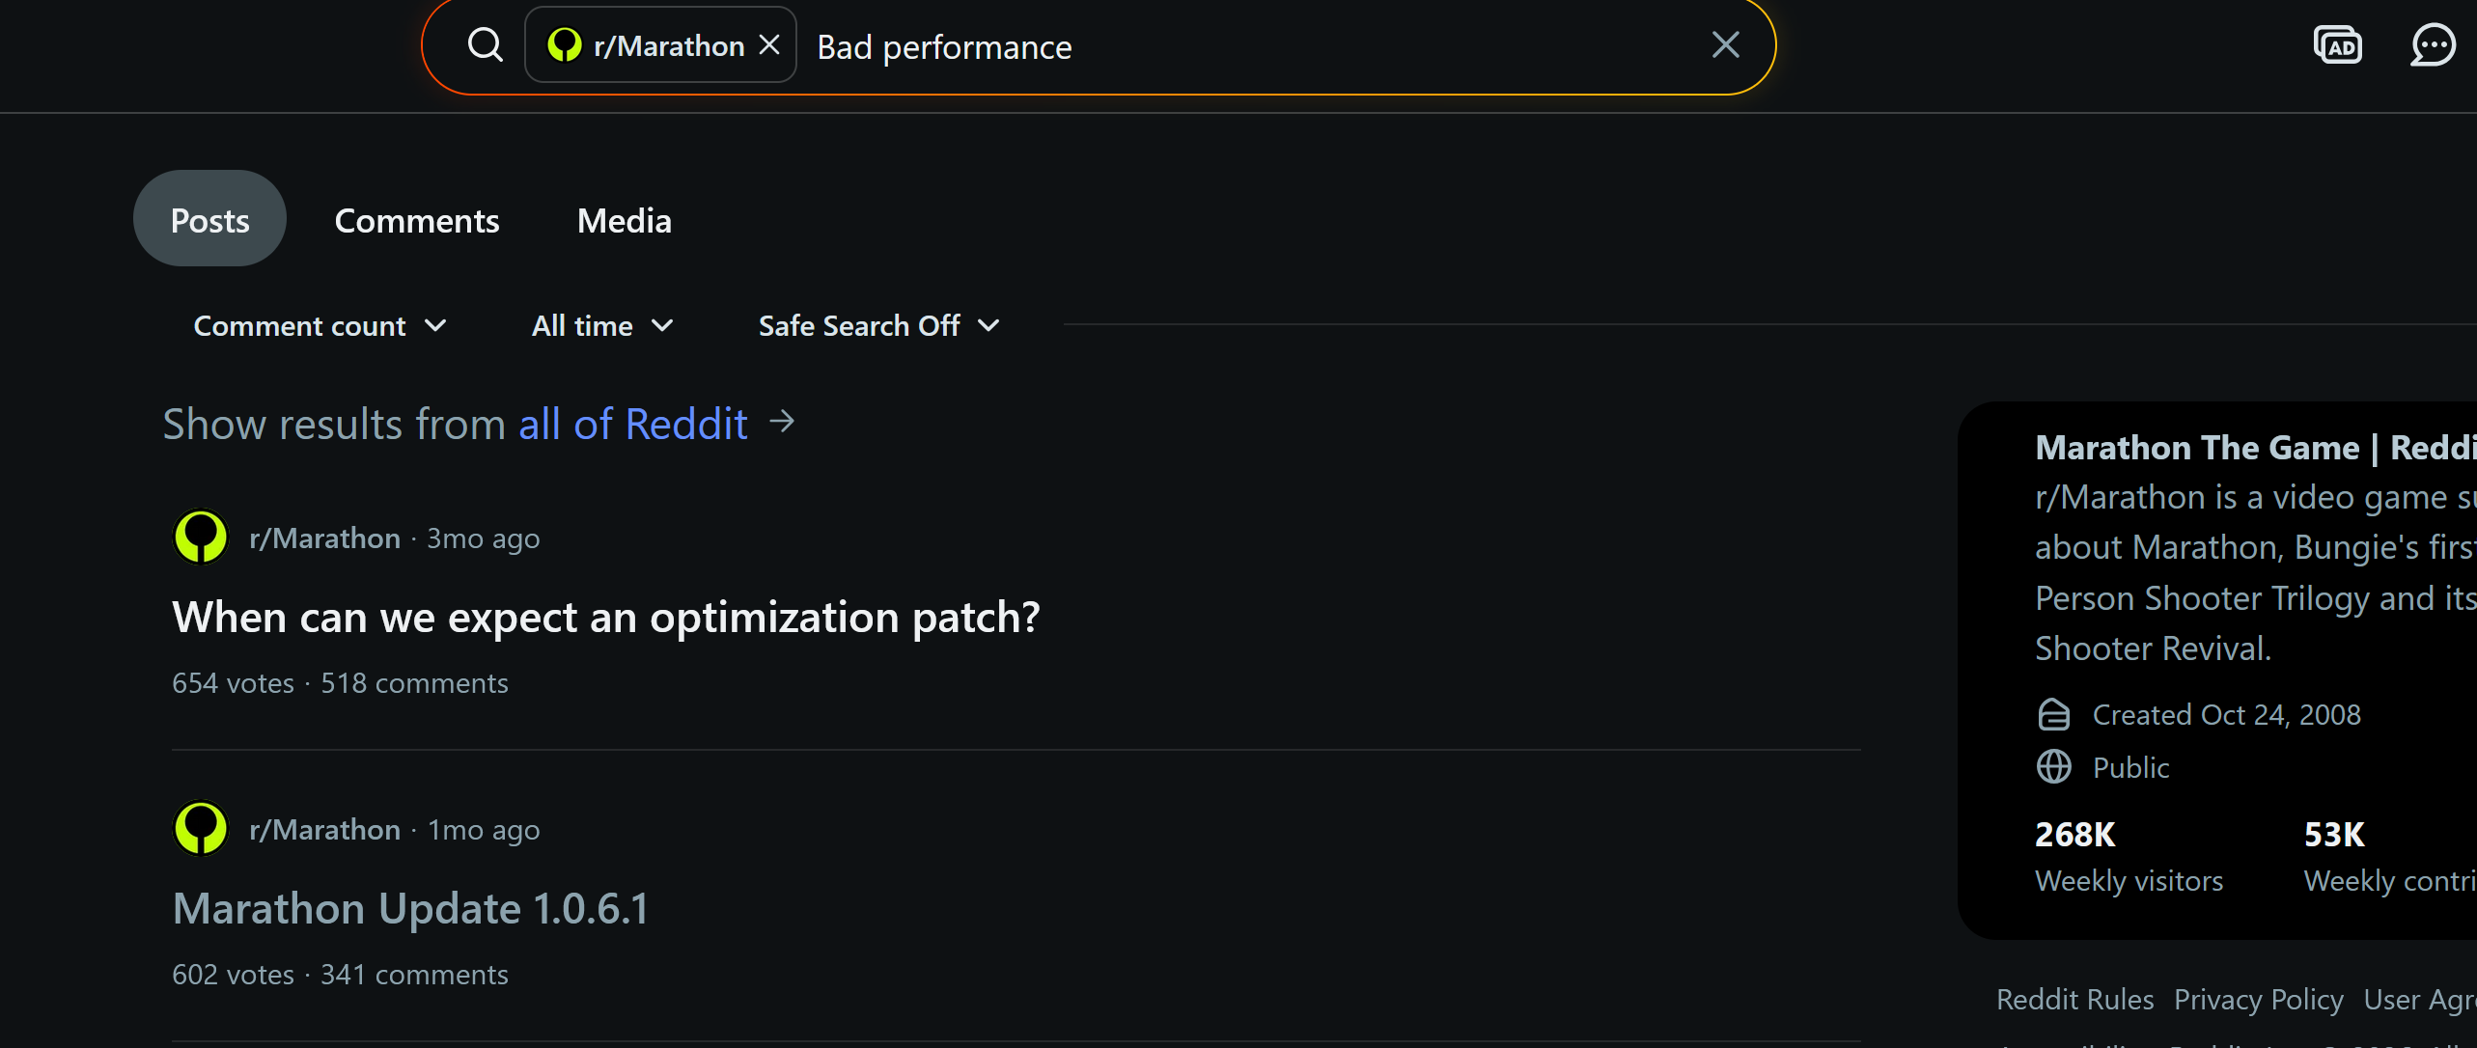
Task: Click r/Marathon avatar on Update 1.0.6.1 post
Action: point(201,828)
